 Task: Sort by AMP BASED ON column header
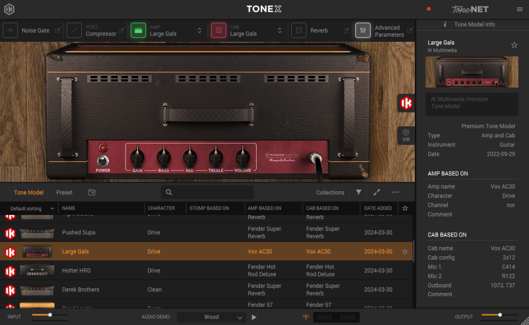point(264,208)
